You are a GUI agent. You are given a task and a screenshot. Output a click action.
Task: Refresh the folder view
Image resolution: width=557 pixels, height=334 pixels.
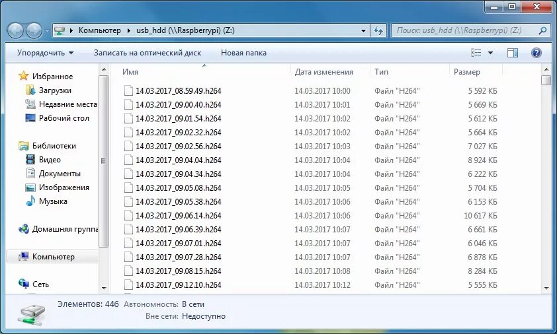point(378,30)
